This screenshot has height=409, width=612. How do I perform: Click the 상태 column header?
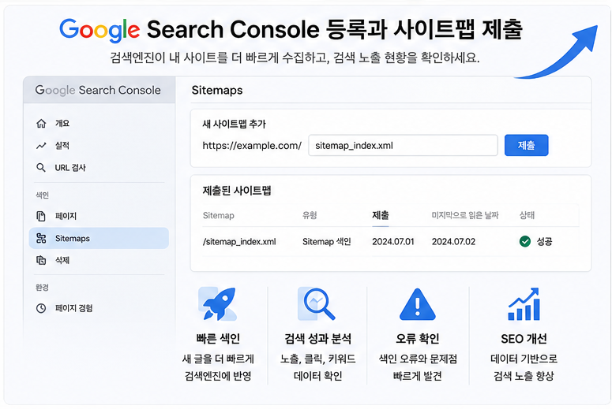coord(527,215)
